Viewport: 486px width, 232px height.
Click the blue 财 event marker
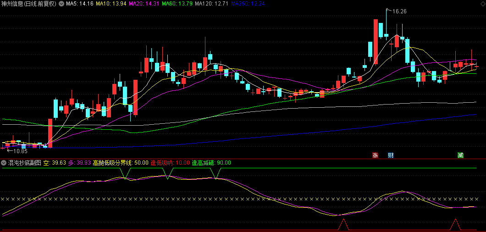point(391,155)
